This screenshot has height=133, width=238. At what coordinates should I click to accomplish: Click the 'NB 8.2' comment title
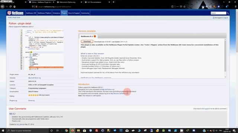click(12, 114)
